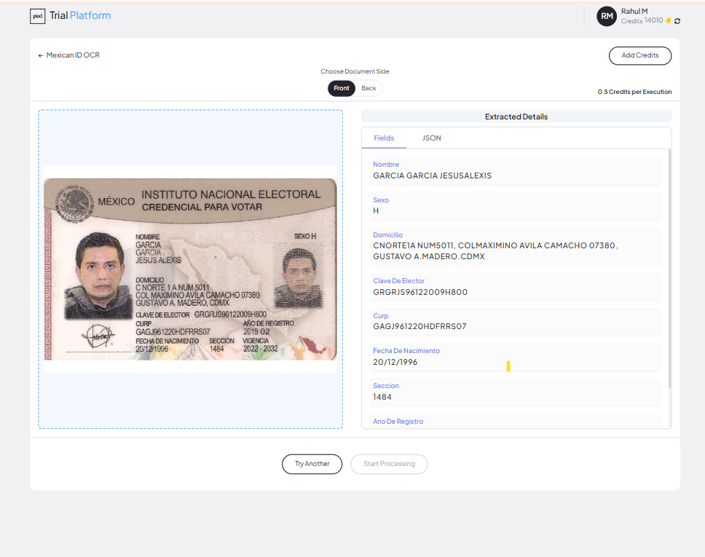Click the uploaded ID card preview image

point(189,269)
